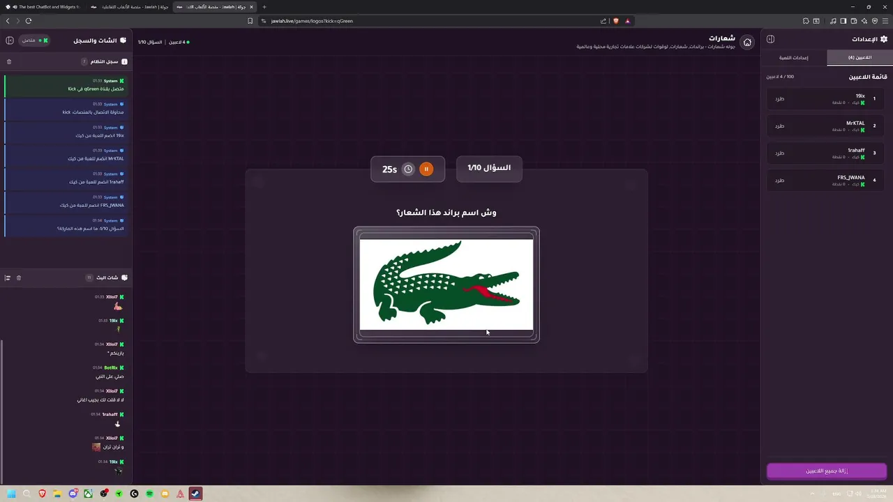Click the 'شعارات' page title
The width and height of the screenshot is (893, 502).
(722, 38)
